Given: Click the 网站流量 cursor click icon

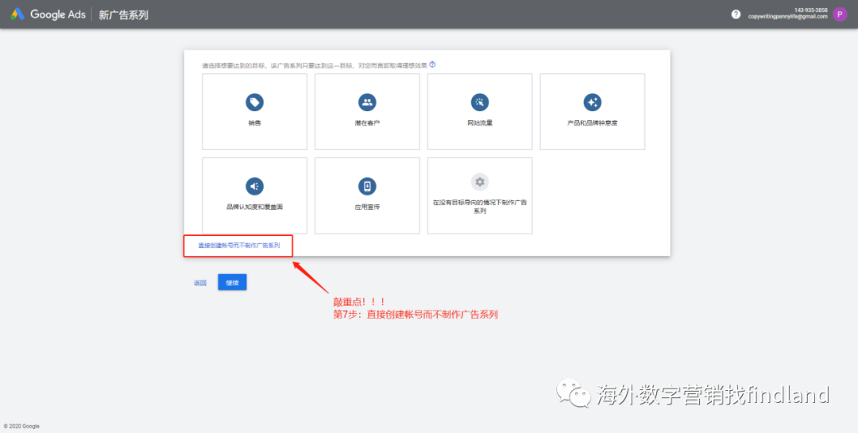Looking at the screenshot, I should [x=480, y=102].
